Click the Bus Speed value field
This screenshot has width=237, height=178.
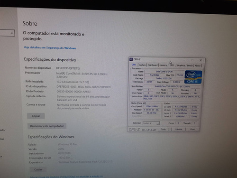152,113
